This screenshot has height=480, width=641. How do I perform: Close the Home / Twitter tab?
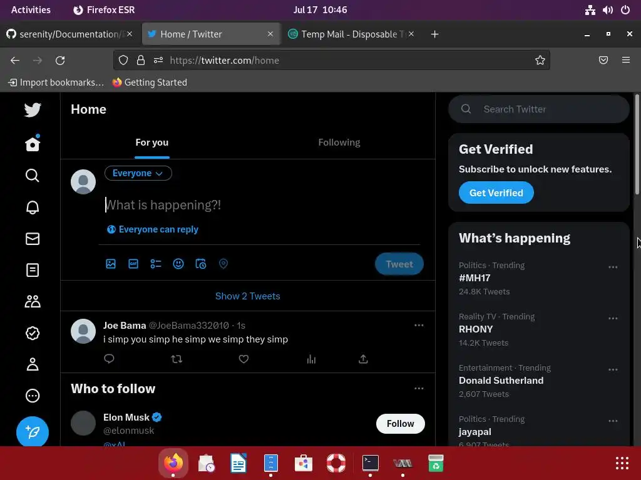point(270,34)
